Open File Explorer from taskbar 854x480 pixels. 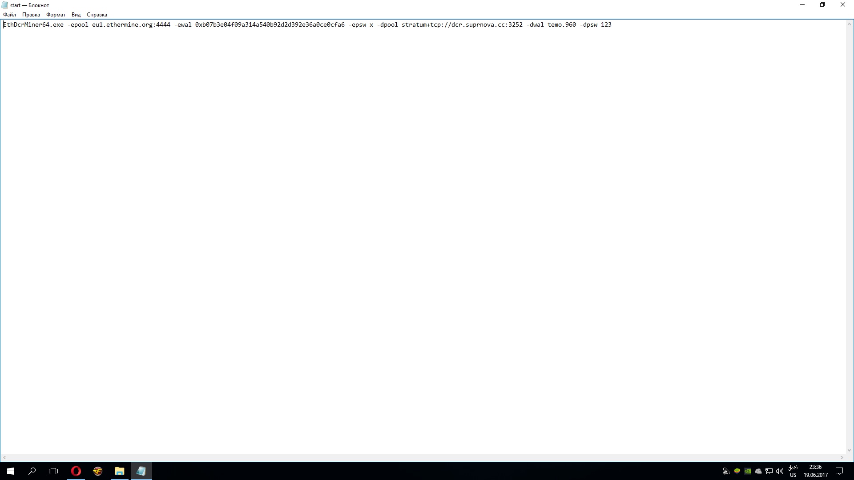(119, 471)
